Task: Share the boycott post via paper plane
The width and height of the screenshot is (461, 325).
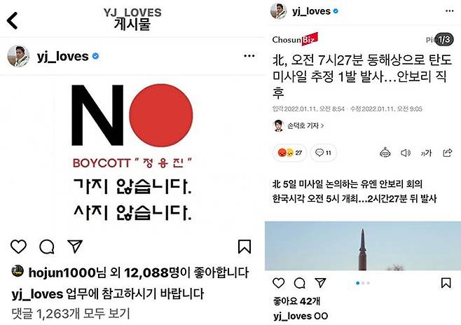Action: (75, 247)
